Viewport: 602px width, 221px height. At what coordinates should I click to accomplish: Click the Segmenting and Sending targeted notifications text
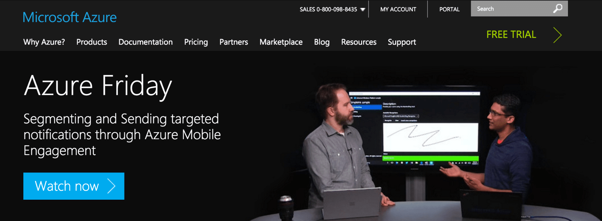[x=122, y=134]
